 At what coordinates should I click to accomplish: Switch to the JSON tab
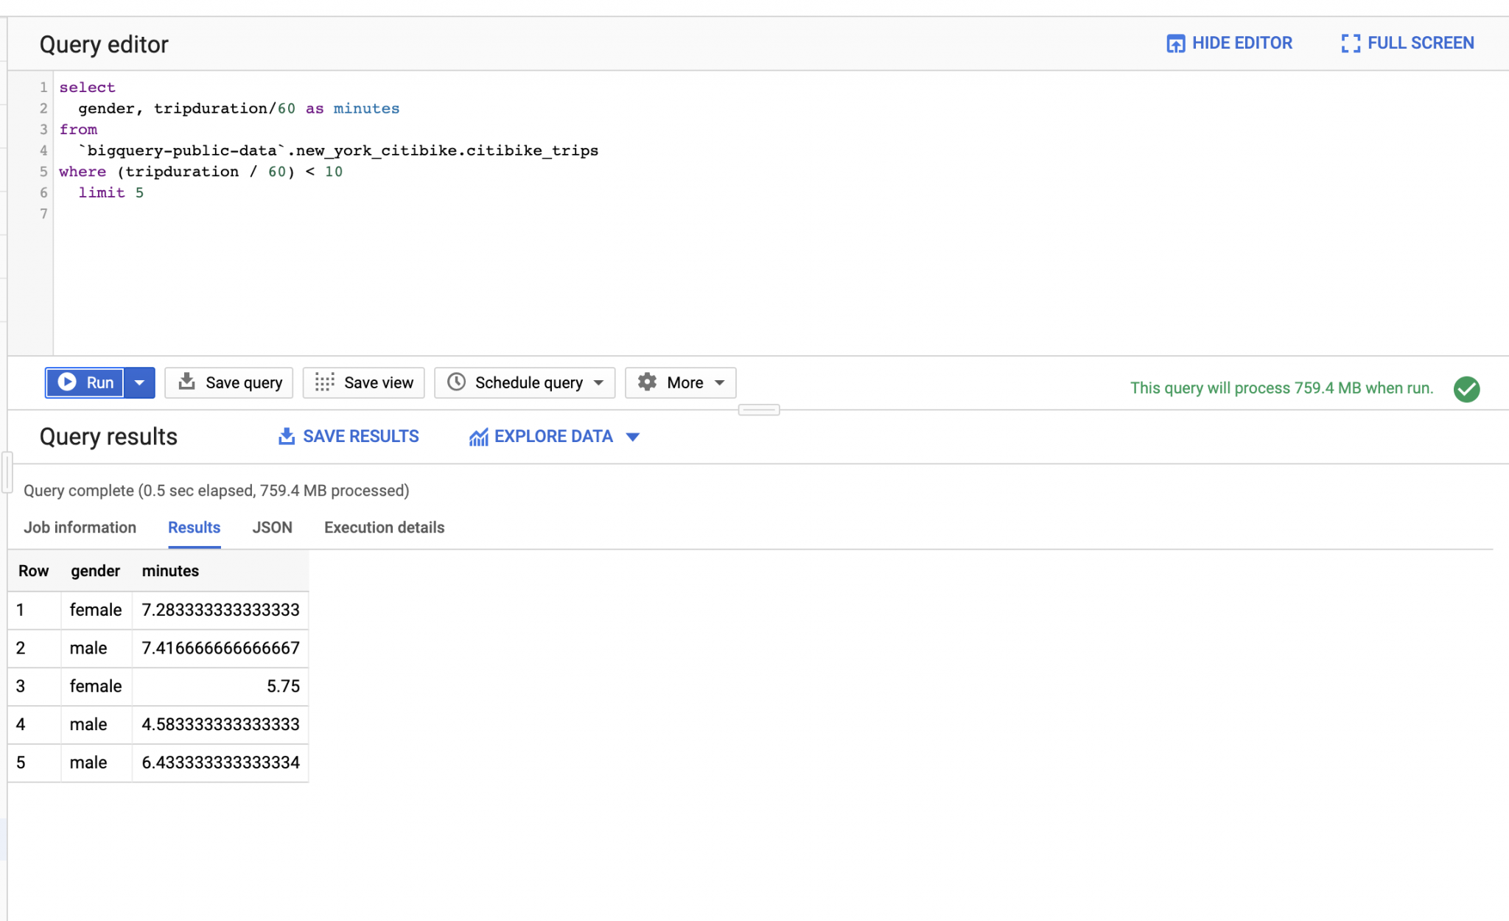click(272, 528)
